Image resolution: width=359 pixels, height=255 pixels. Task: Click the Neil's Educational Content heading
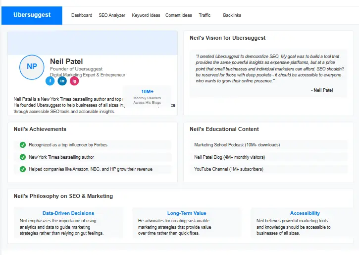pos(224,129)
